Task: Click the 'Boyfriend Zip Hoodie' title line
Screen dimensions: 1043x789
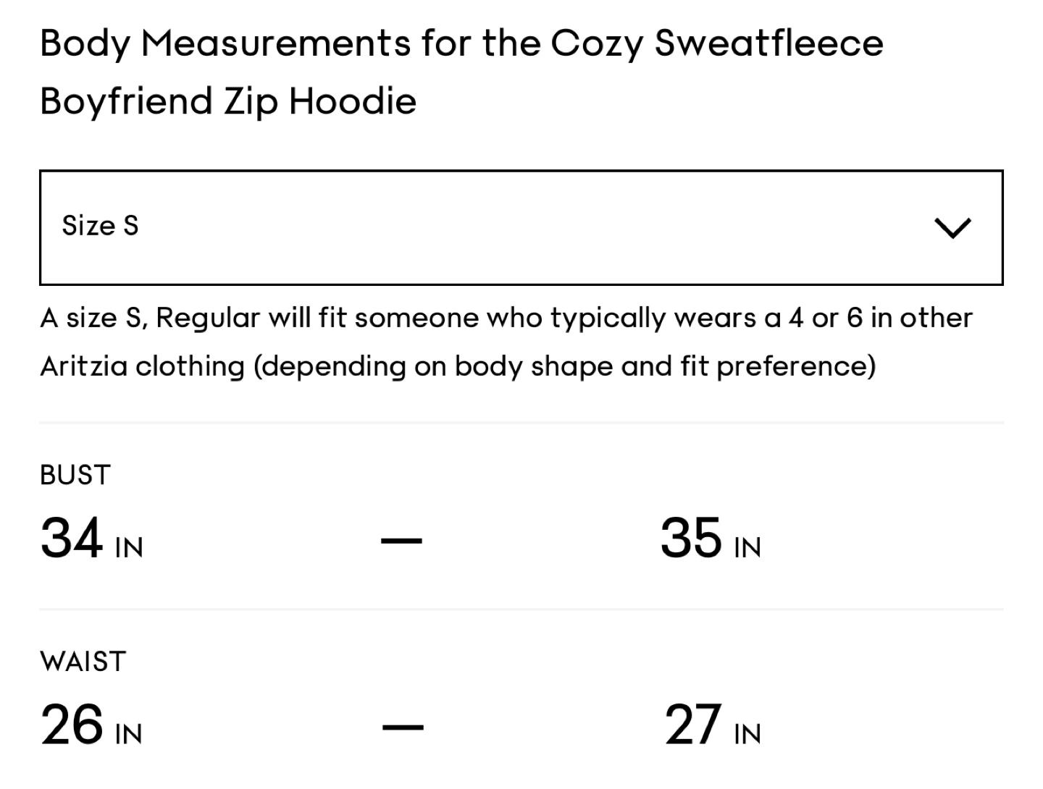Action: 228,101
